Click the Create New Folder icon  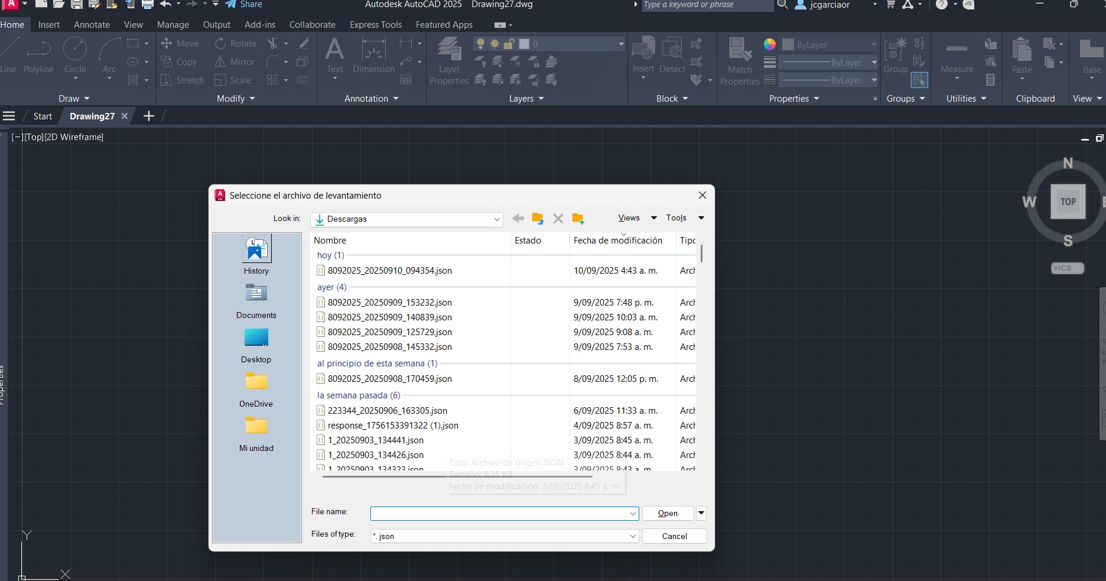[578, 219]
